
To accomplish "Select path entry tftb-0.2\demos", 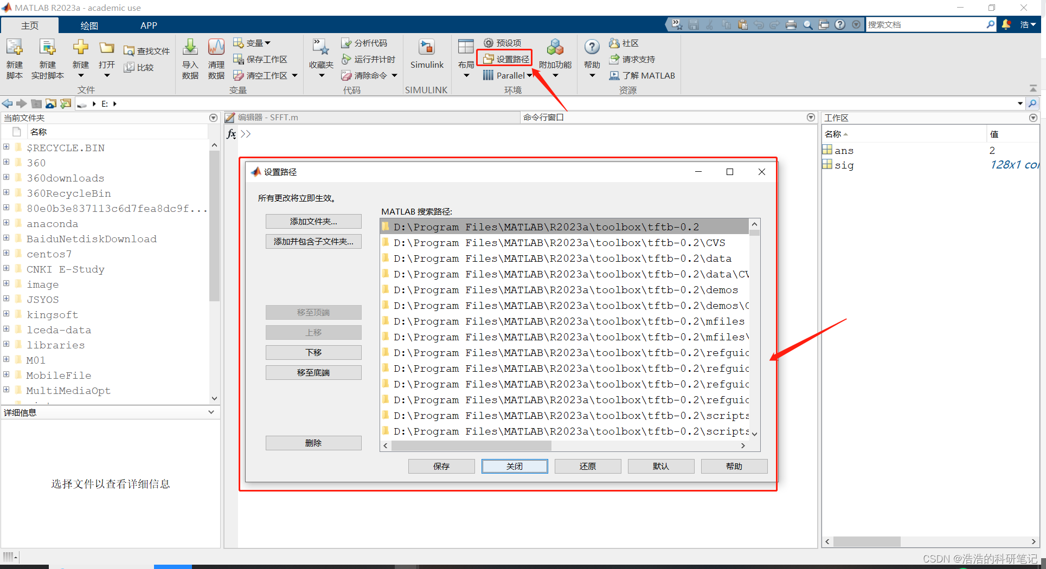I will coord(565,290).
